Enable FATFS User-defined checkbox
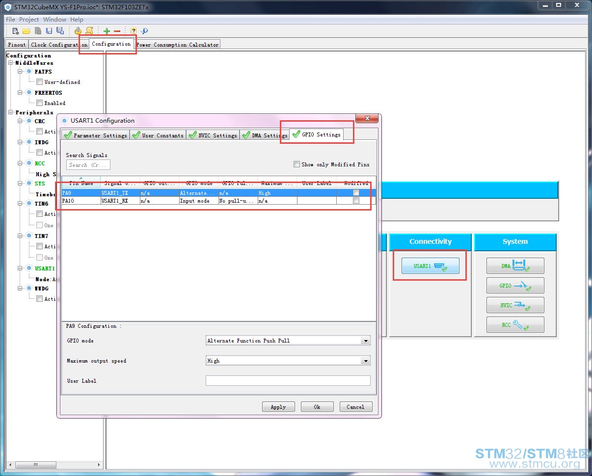 pos(40,82)
